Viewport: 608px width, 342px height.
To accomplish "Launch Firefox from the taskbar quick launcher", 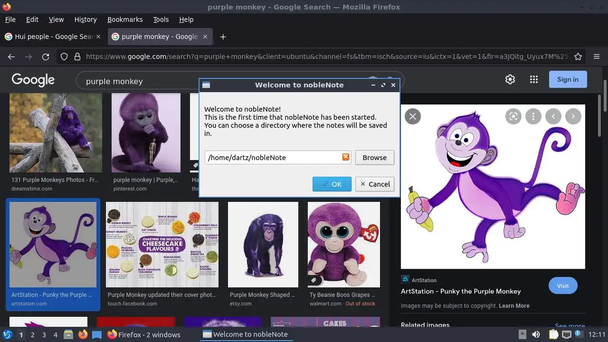I will (x=83, y=335).
